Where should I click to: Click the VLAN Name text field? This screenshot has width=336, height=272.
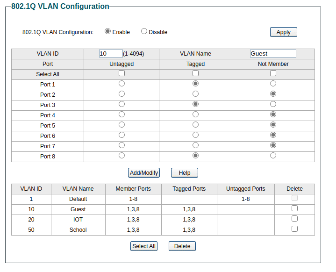(273, 54)
